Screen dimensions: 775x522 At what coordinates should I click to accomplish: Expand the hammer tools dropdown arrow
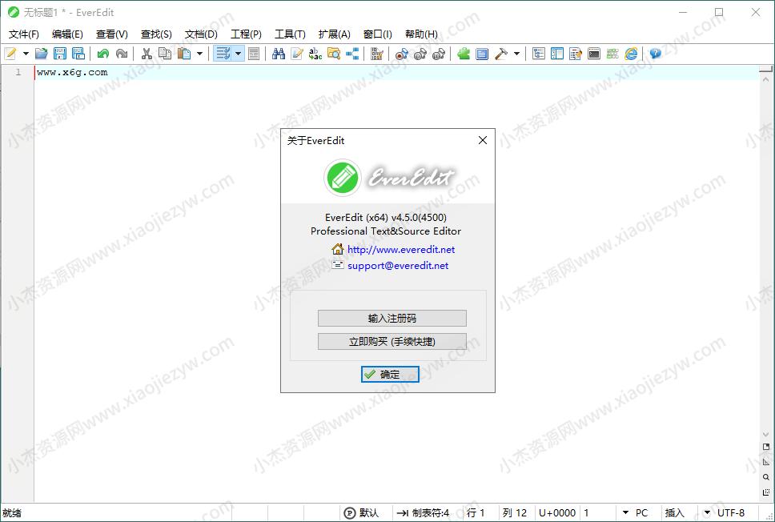coord(516,54)
